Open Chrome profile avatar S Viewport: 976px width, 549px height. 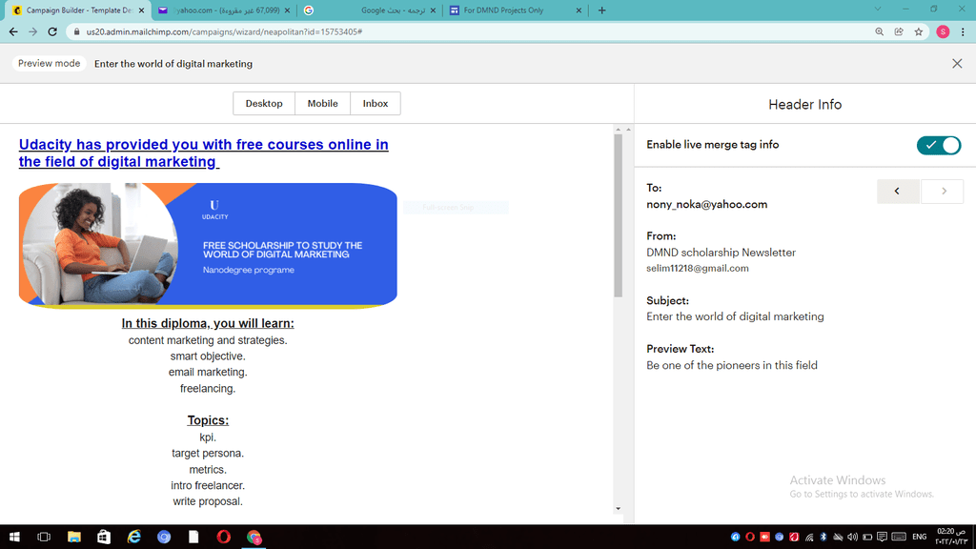tap(943, 31)
